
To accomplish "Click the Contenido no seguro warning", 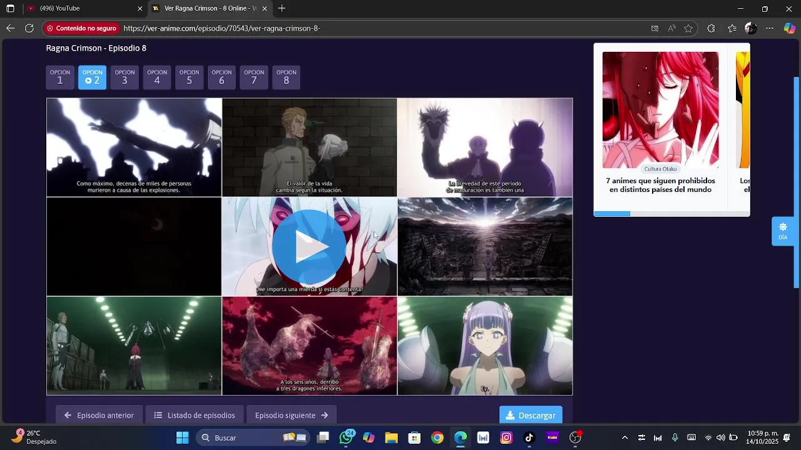I will point(81,28).
